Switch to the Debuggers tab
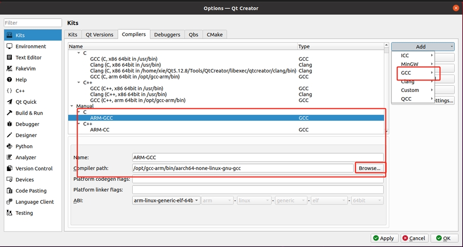The width and height of the screenshot is (463, 247). pyautogui.click(x=167, y=34)
